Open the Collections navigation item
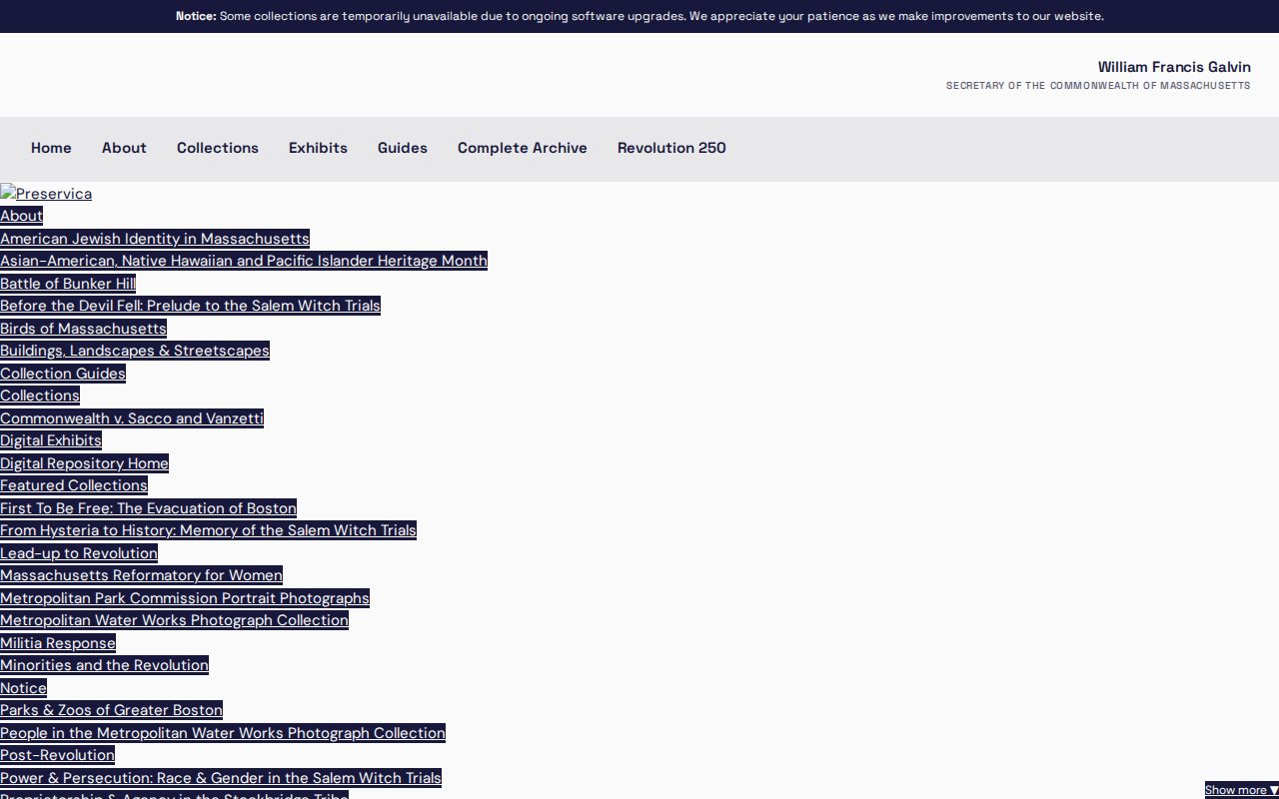 click(218, 148)
